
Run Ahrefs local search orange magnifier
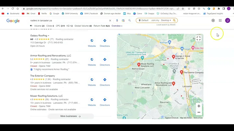pos(174,20)
